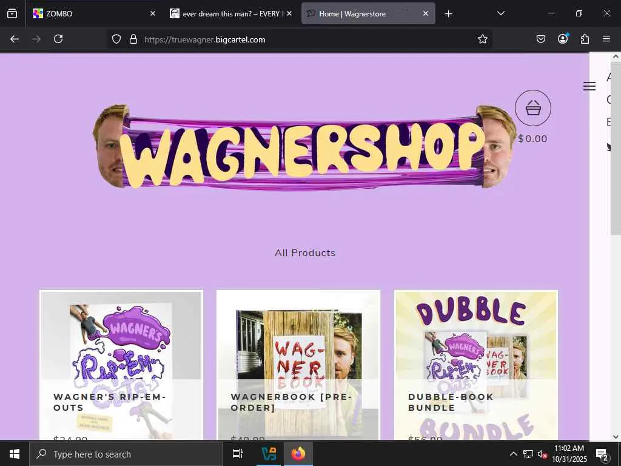The image size is (621, 466).
Task: Open Windows Task View
Action: tap(237, 454)
